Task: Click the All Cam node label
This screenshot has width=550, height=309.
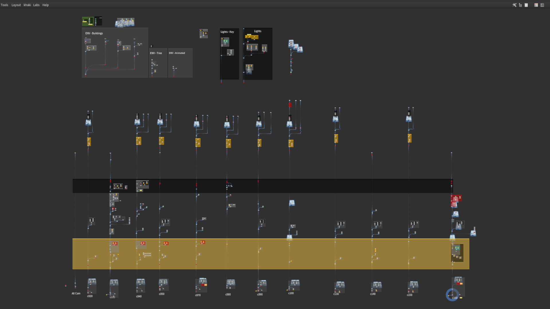Action: (x=76, y=293)
